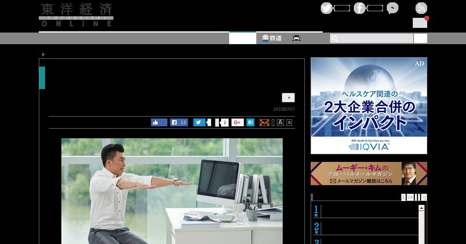
Task: Choose the larger font size A
Action: 280,122
